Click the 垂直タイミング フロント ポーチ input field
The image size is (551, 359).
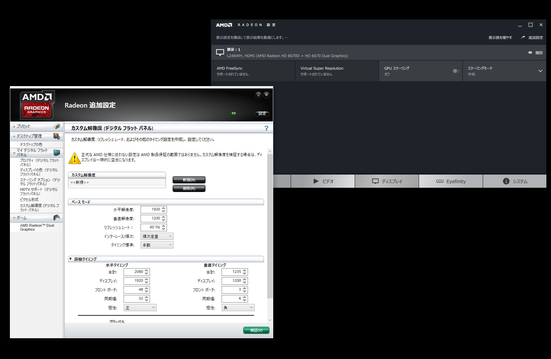coord(232,290)
